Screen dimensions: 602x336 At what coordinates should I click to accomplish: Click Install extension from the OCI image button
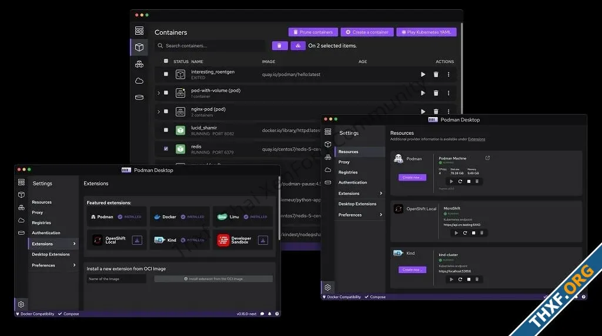(x=213, y=279)
